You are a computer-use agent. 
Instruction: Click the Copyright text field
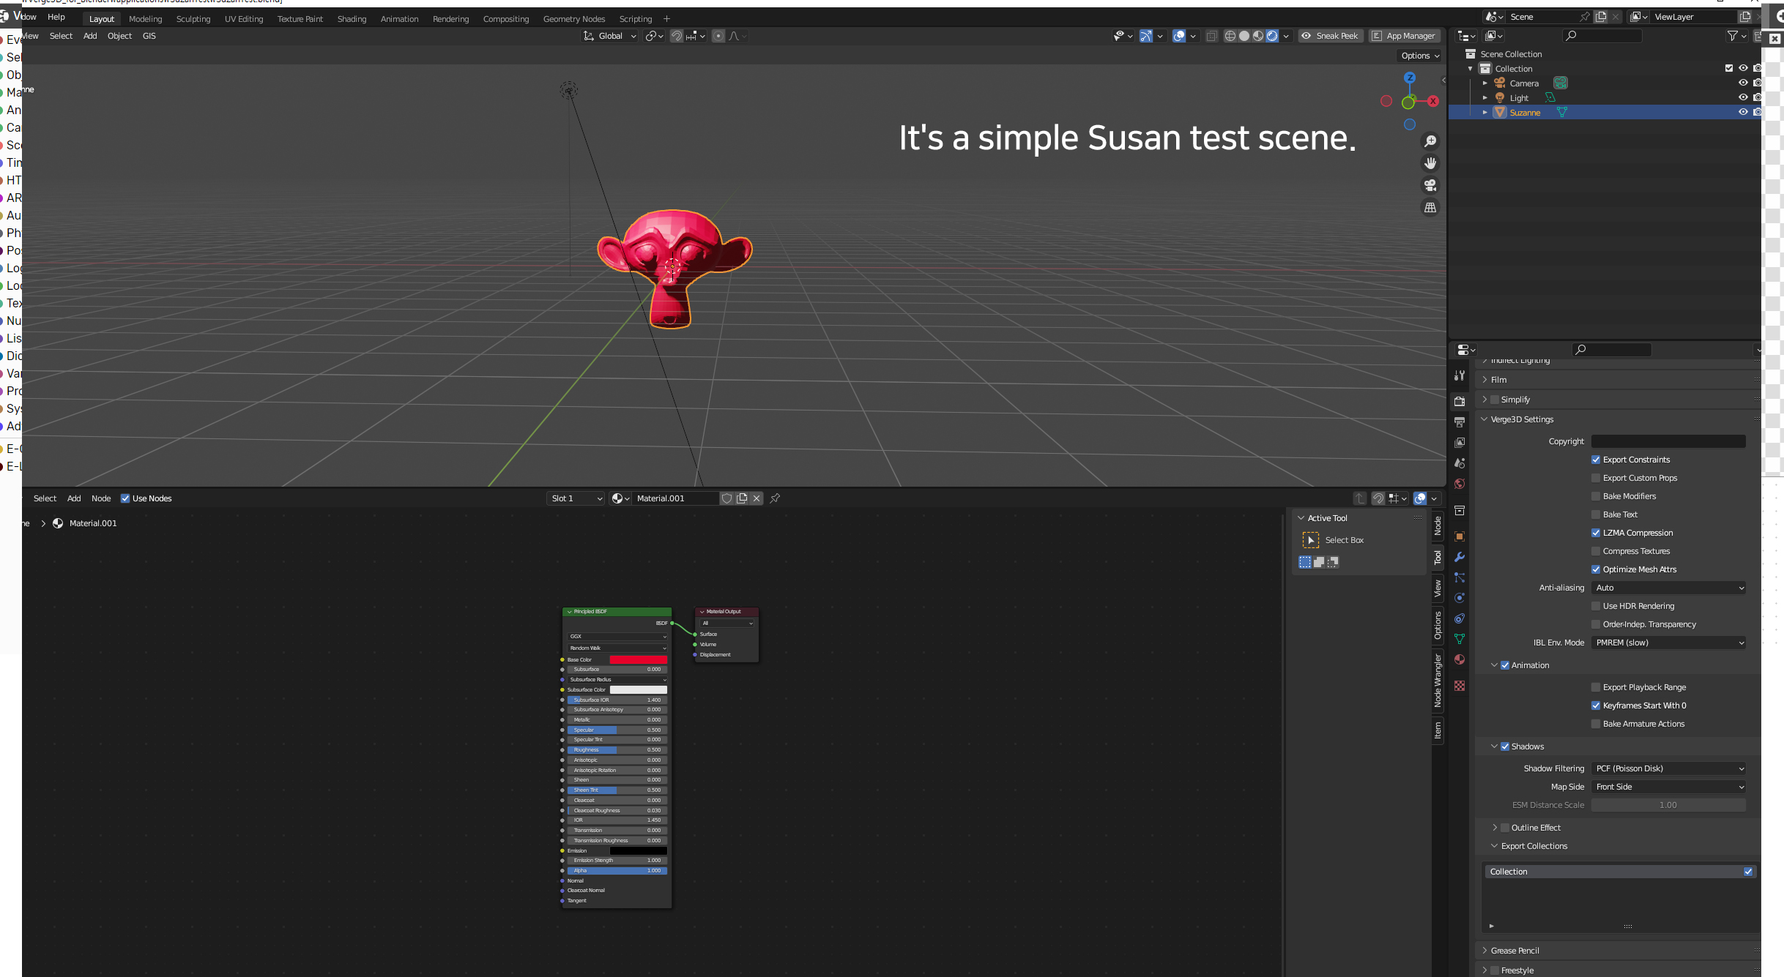pyautogui.click(x=1668, y=441)
